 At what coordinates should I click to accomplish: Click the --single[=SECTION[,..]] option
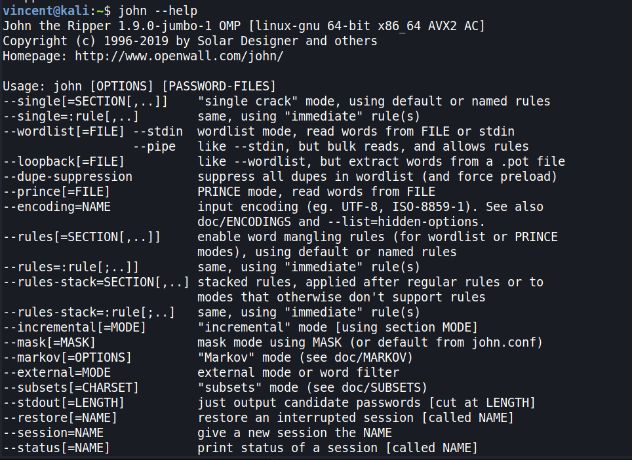pyautogui.click(x=85, y=102)
